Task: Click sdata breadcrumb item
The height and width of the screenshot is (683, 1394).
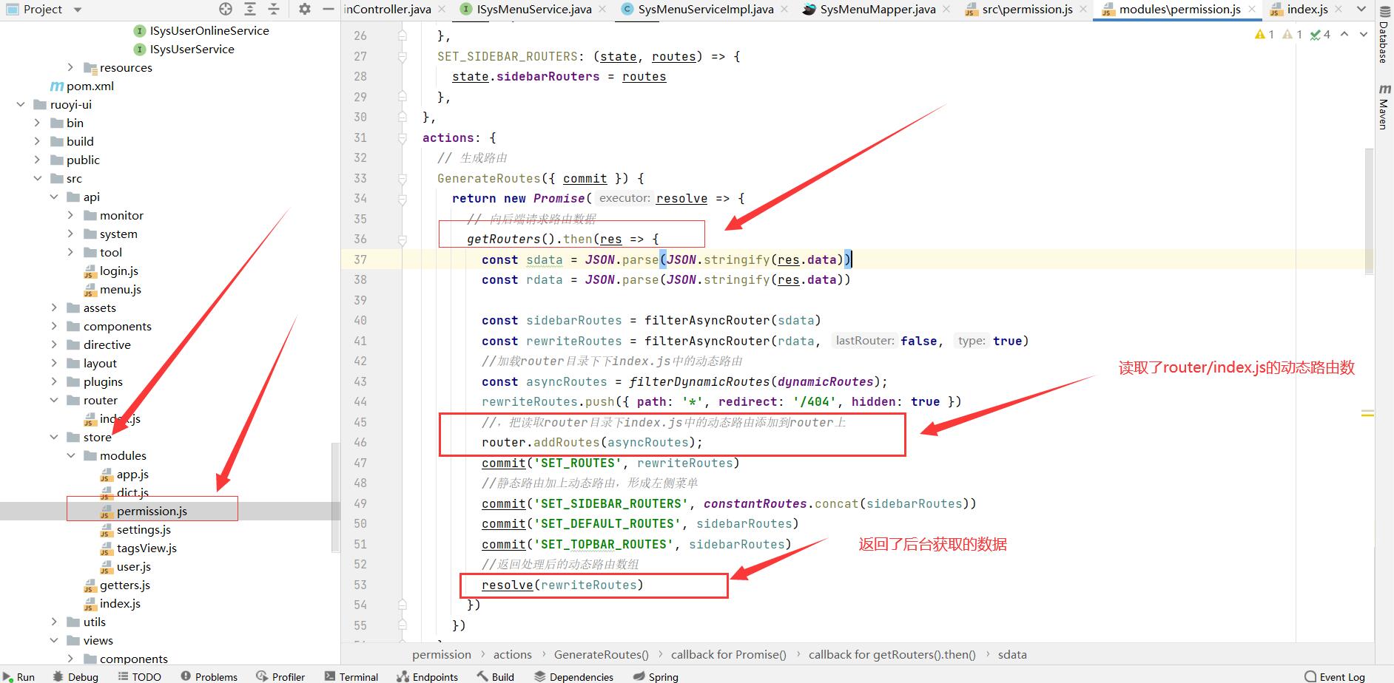Action: pos(1012,654)
